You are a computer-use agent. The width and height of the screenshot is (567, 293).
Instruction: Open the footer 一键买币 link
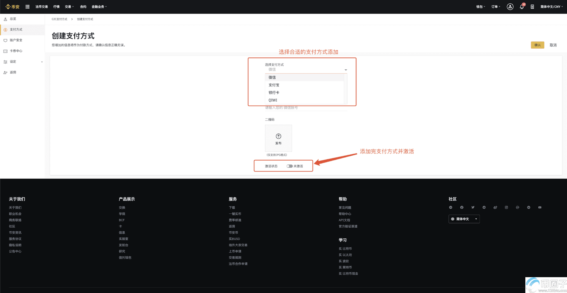235,214
